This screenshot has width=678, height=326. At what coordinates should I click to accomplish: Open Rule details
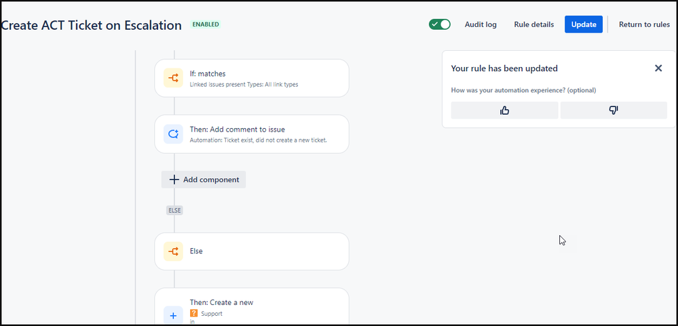click(x=533, y=24)
